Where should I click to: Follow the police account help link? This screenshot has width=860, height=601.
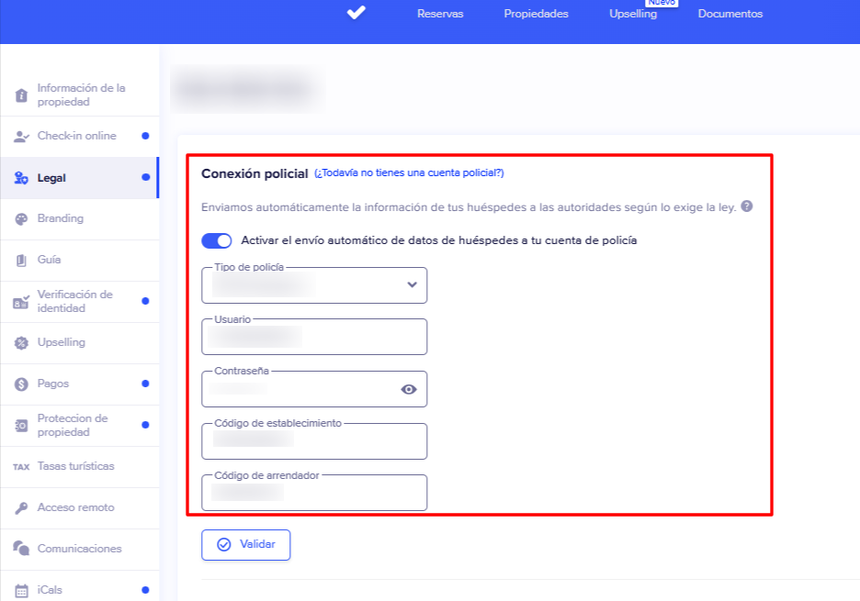coord(409,173)
